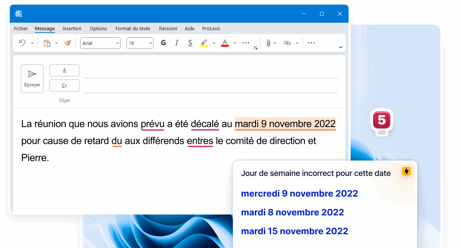Click the ProLexis 5 floating badge
461x248 pixels.
[382, 120]
